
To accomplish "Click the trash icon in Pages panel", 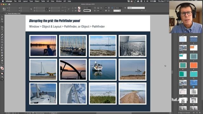I will 200,113.
